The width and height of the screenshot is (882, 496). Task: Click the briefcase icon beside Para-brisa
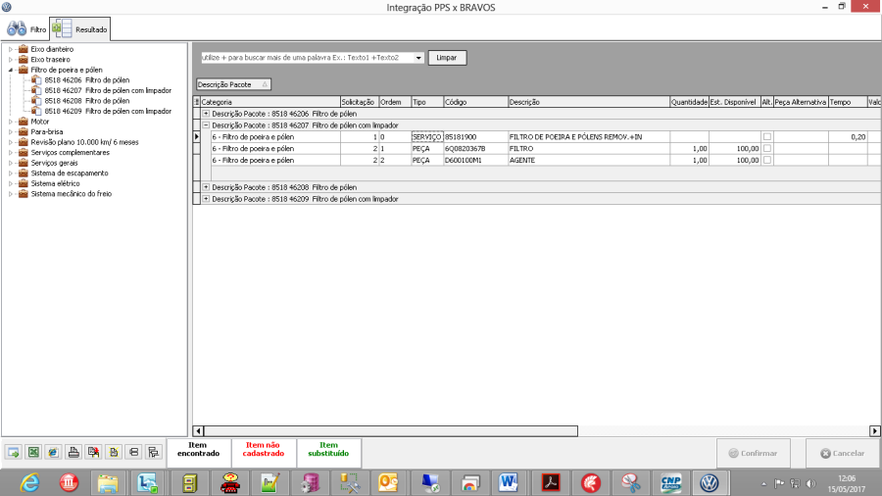[x=24, y=131]
